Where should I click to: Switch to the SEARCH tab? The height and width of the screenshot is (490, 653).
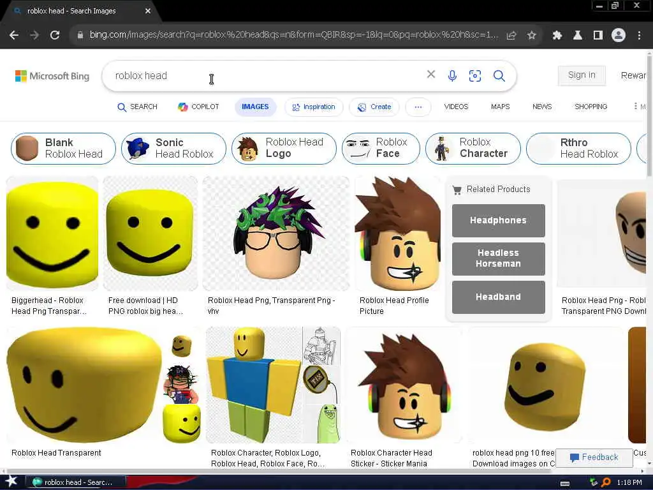tap(137, 107)
